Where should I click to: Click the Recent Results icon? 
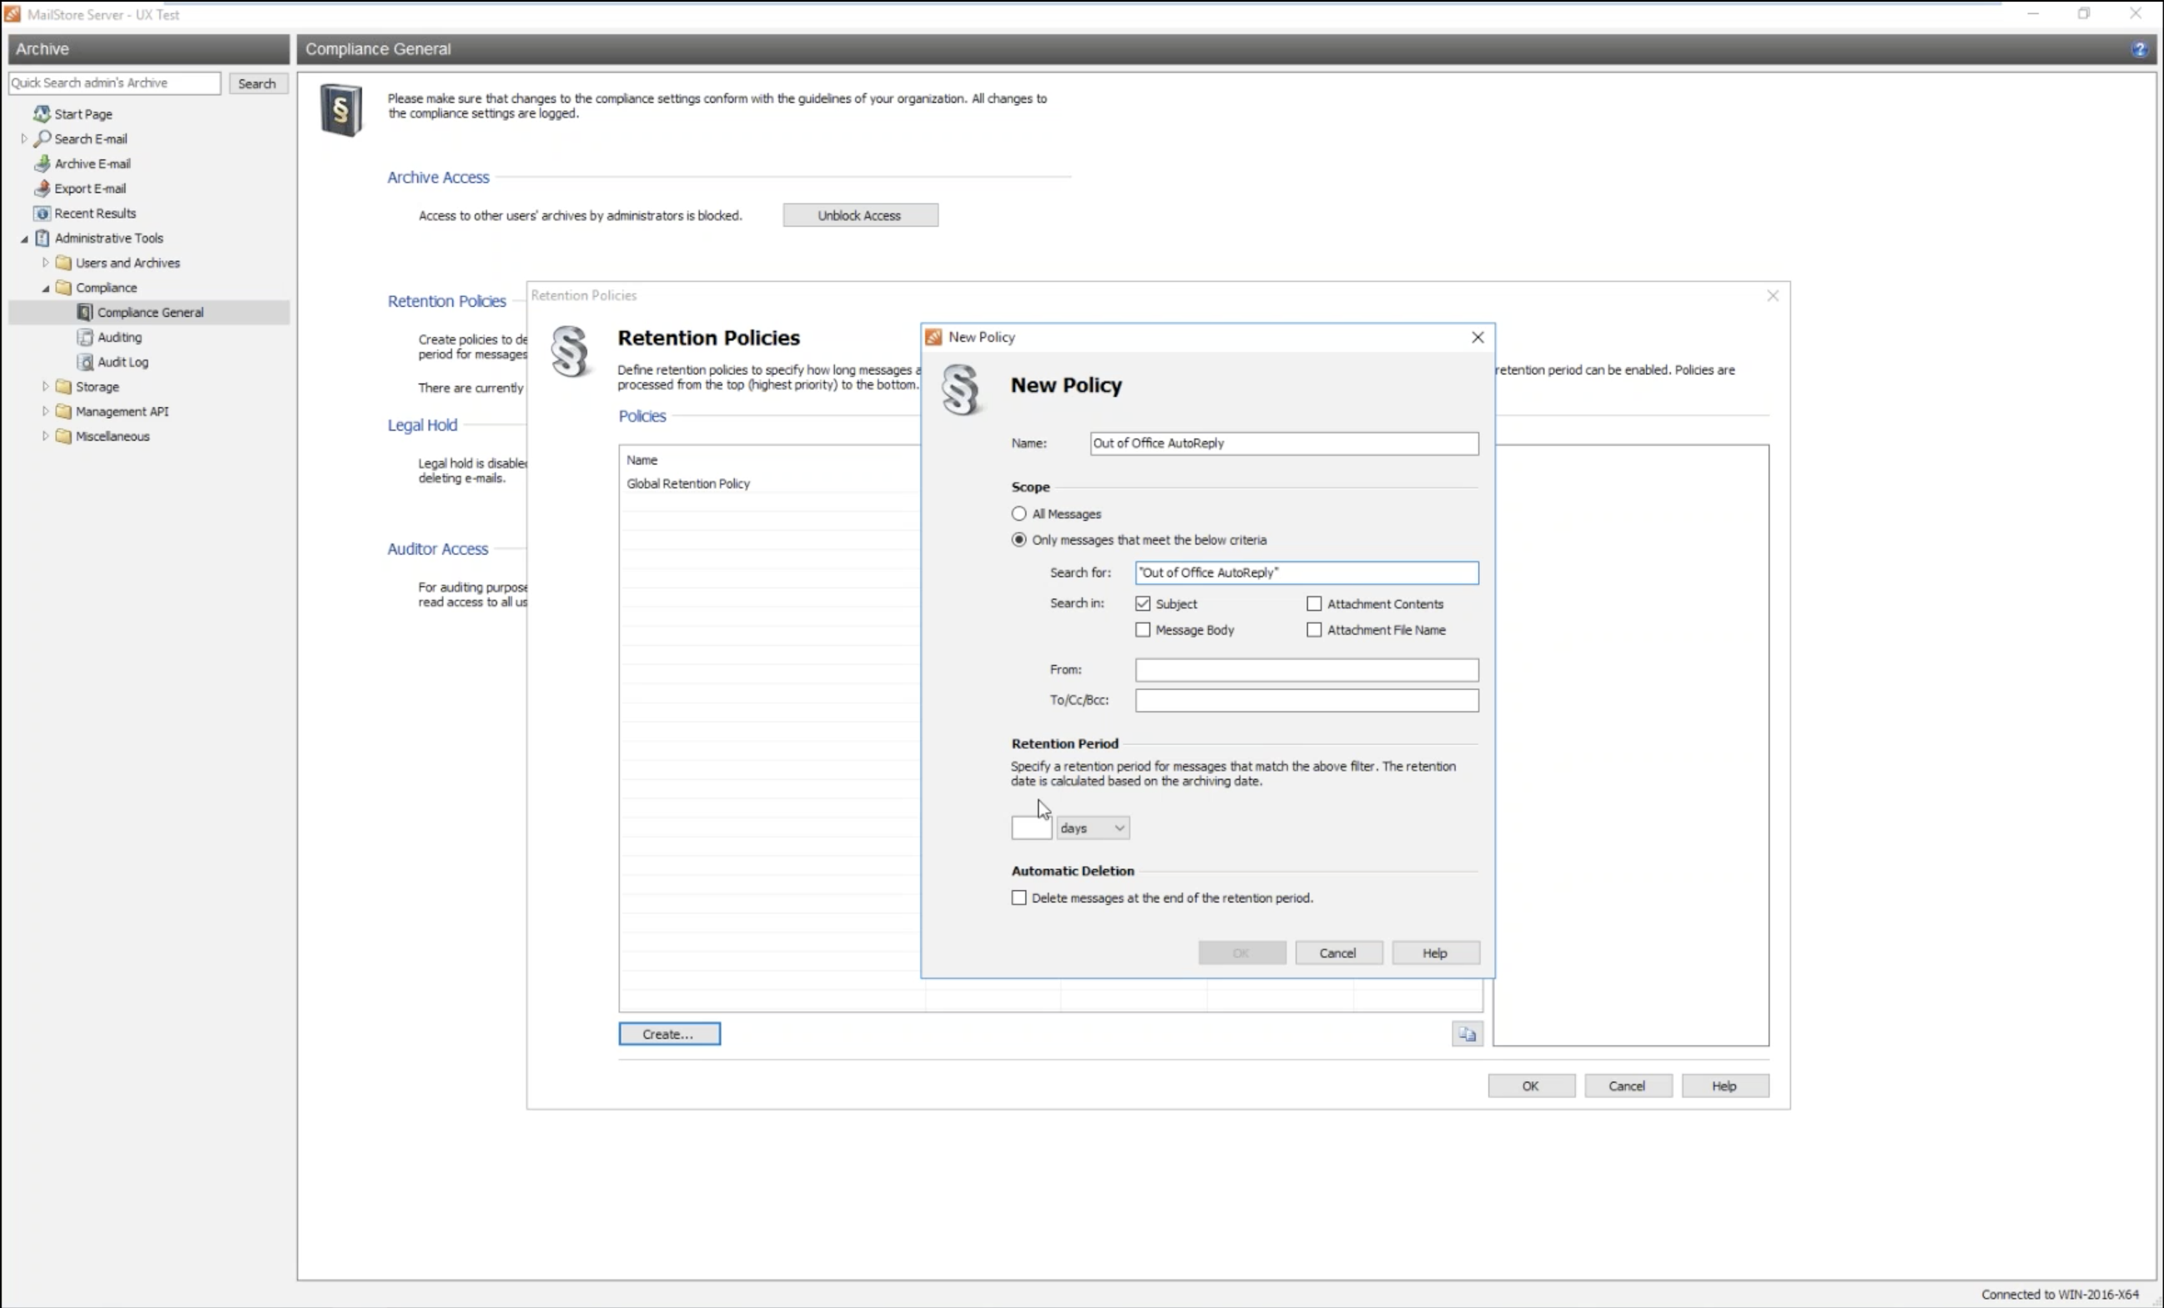(41, 213)
